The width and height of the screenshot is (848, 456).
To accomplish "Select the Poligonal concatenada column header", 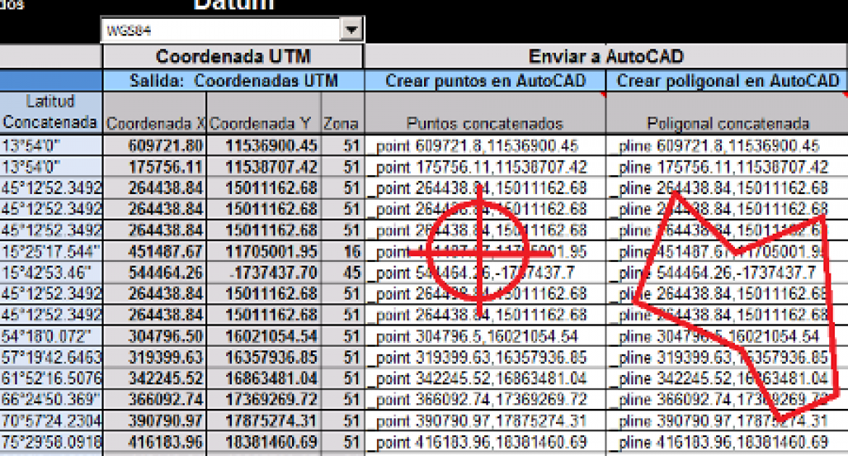I will [x=727, y=124].
